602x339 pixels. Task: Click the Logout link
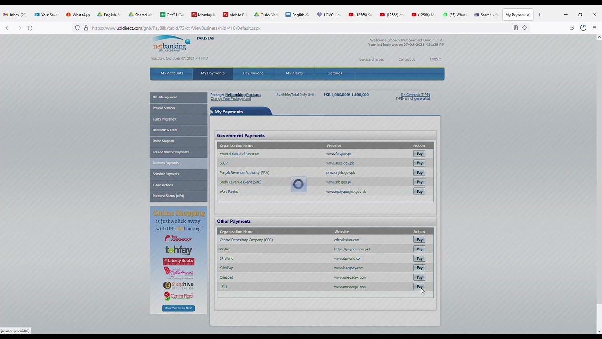coord(435,59)
